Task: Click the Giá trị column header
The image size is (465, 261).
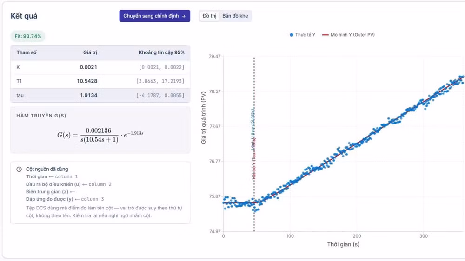Action: click(90, 53)
